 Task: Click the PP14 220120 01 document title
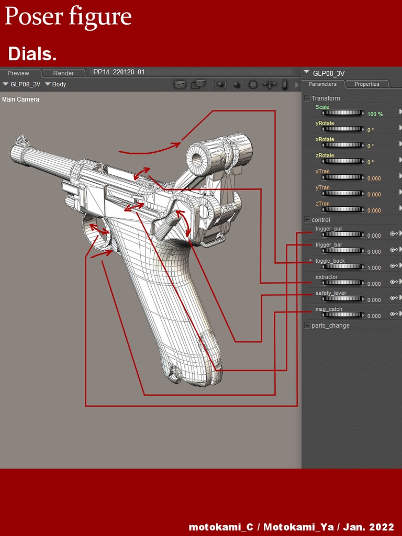point(119,72)
